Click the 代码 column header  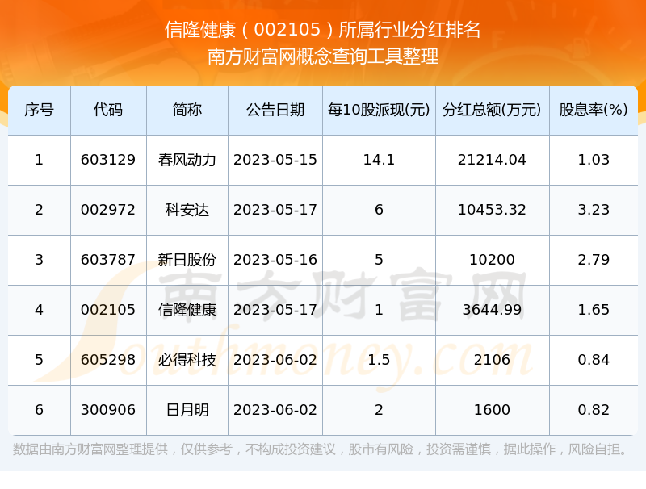pyautogui.click(x=108, y=110)
